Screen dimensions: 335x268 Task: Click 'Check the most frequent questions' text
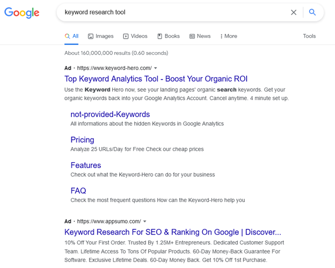click(158, 200)
